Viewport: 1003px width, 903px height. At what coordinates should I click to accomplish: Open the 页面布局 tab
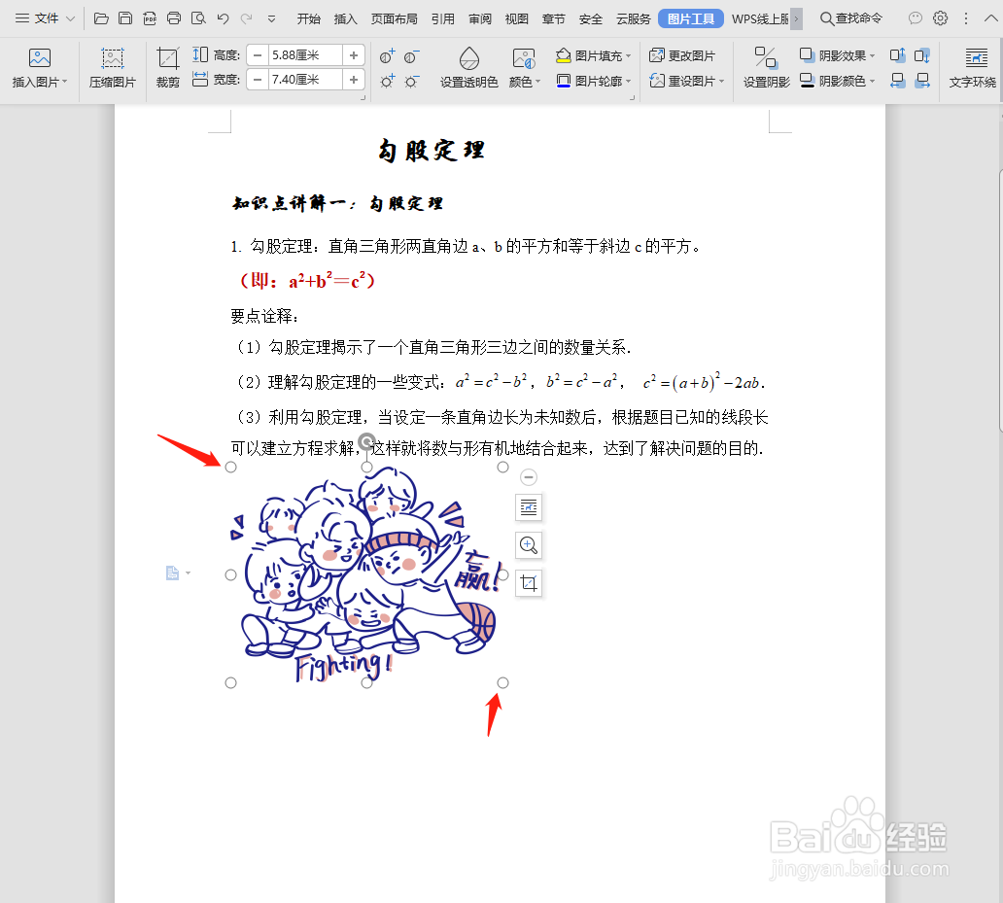click(394, 19)
